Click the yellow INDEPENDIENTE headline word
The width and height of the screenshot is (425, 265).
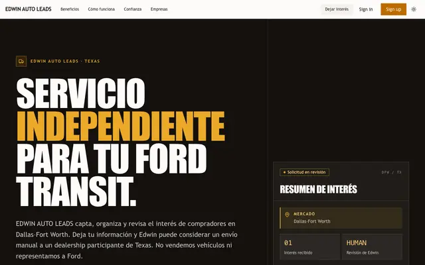click(x=121, y=127)
